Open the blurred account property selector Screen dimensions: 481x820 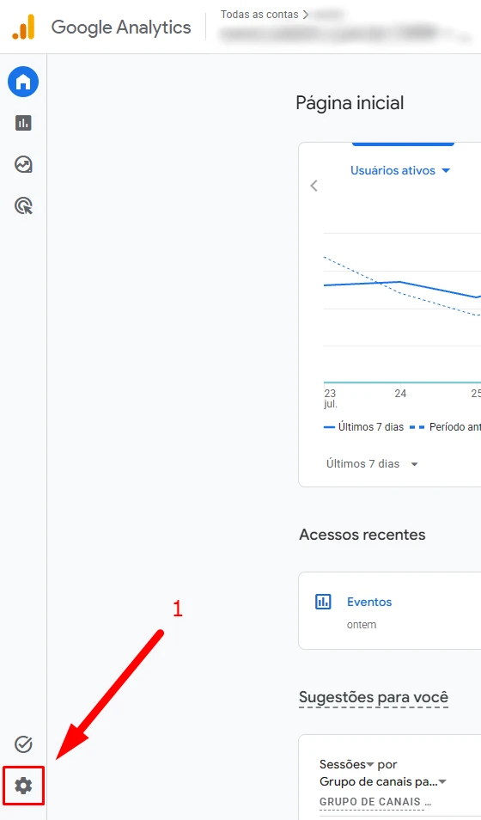tap(343, 33)
